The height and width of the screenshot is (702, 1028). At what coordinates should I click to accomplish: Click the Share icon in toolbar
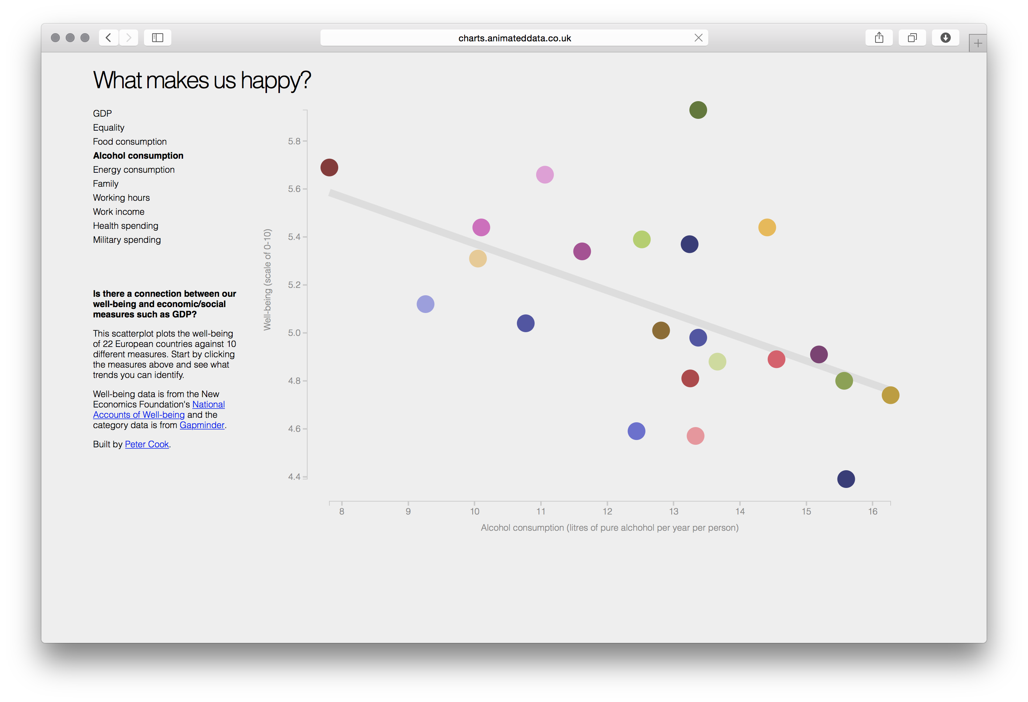(x=879, y=38)
